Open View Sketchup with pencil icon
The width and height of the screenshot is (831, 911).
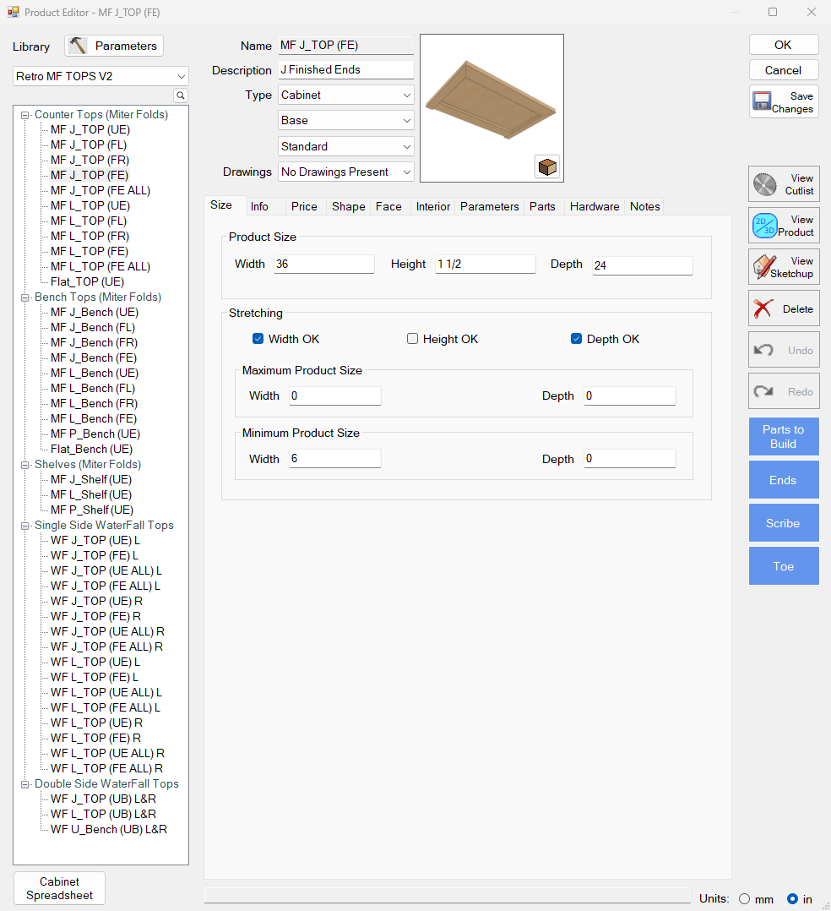point(764,266)
